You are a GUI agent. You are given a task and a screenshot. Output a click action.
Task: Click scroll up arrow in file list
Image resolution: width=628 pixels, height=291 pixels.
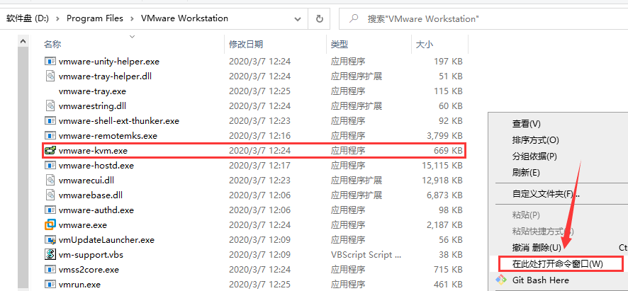tap(23, 41)
